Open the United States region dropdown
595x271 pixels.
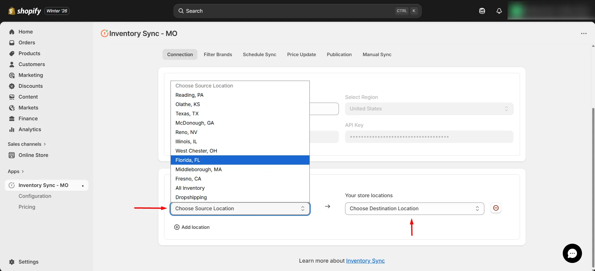click(x=429, y=109)
